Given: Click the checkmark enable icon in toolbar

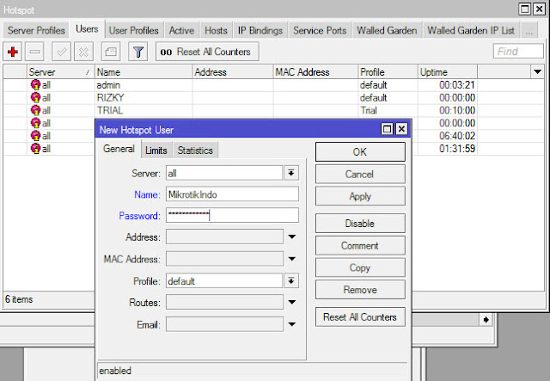Looking at the screenshot, I should click(x=61, y=52).
